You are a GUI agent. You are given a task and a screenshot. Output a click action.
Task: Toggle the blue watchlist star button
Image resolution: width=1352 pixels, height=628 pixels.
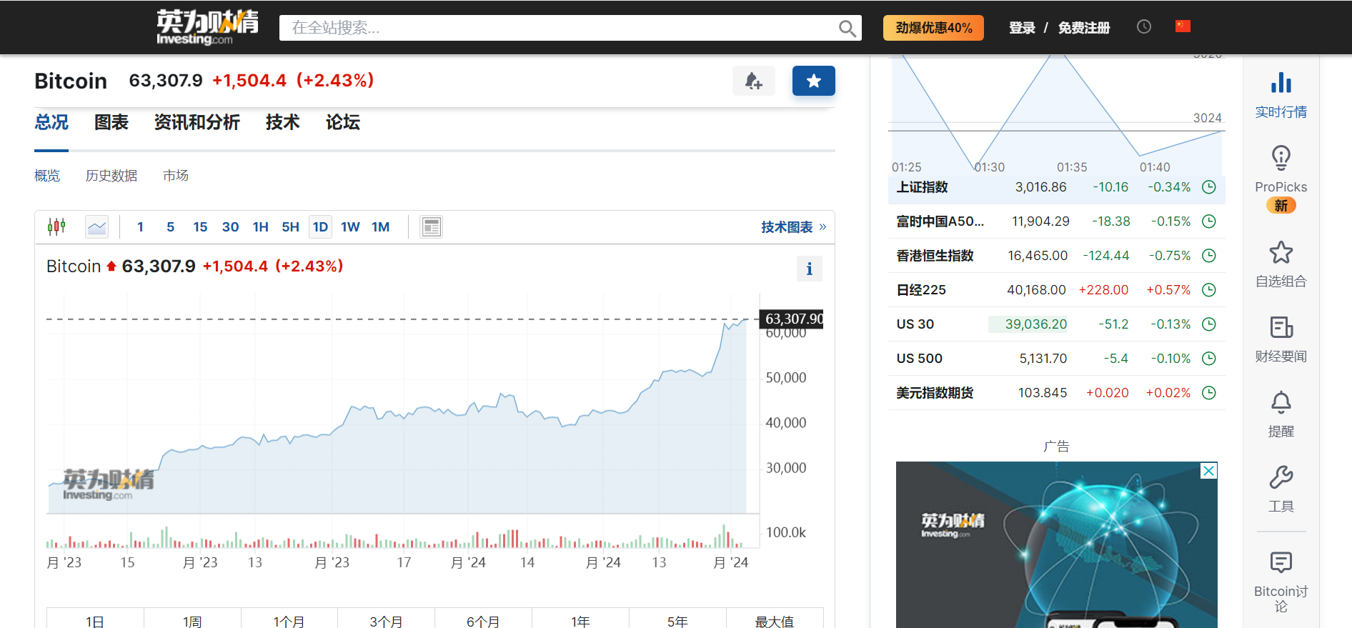point(813,81)
